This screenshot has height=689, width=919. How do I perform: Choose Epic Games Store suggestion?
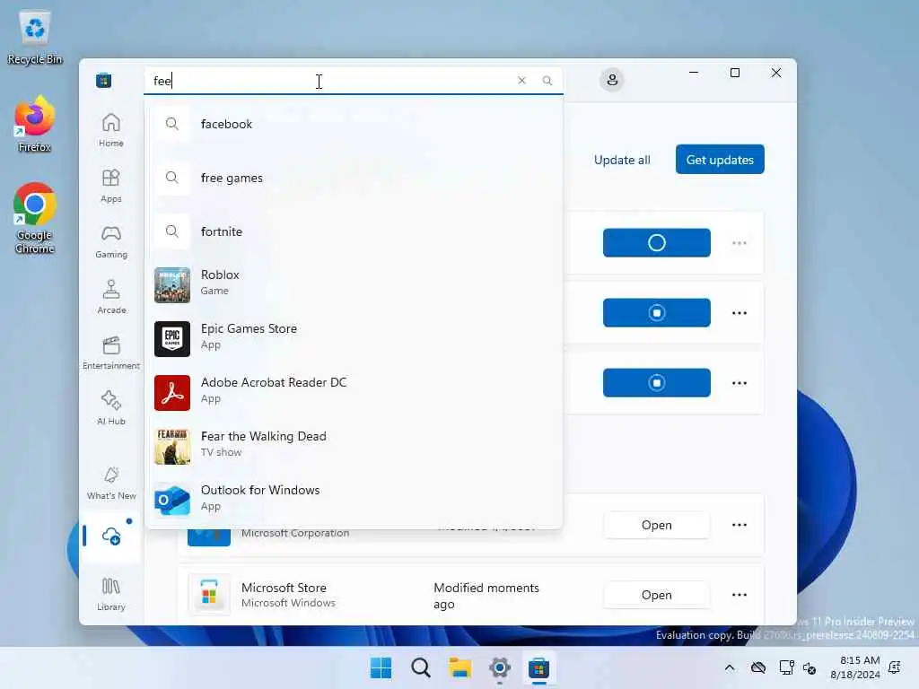(354, 338)
